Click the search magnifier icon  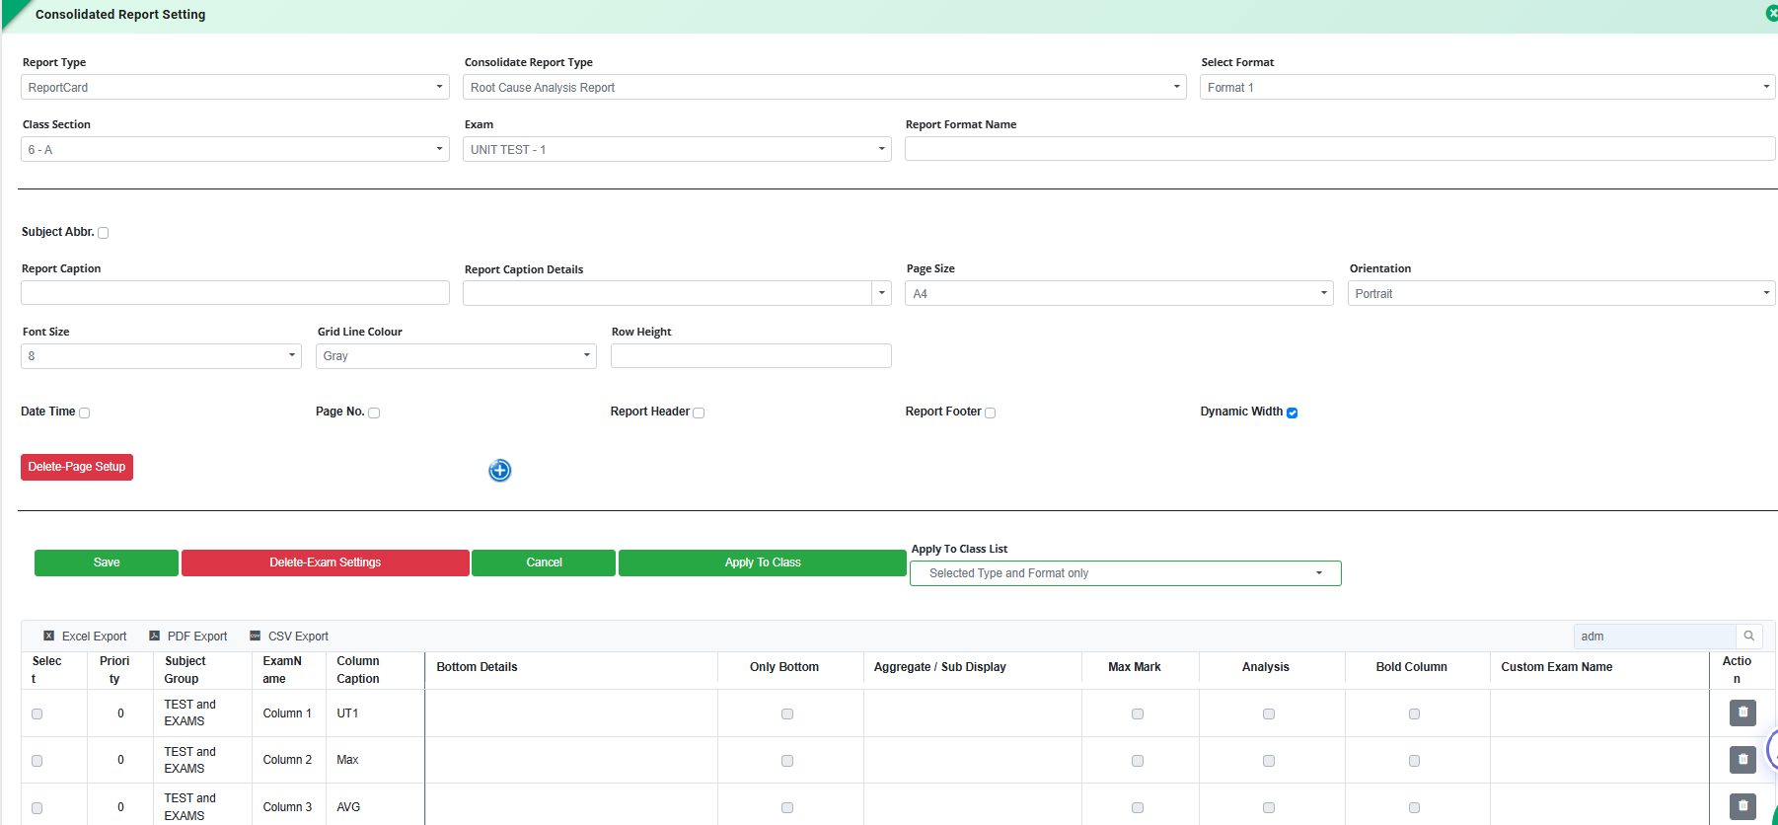click(x=1749, y=637)
